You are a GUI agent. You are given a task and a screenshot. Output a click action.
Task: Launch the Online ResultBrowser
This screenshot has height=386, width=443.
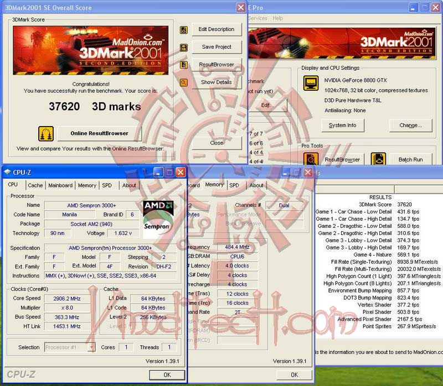(100, 133)
